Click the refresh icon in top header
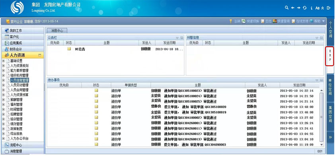Viewport: 335px width, 165px height. 304,8
